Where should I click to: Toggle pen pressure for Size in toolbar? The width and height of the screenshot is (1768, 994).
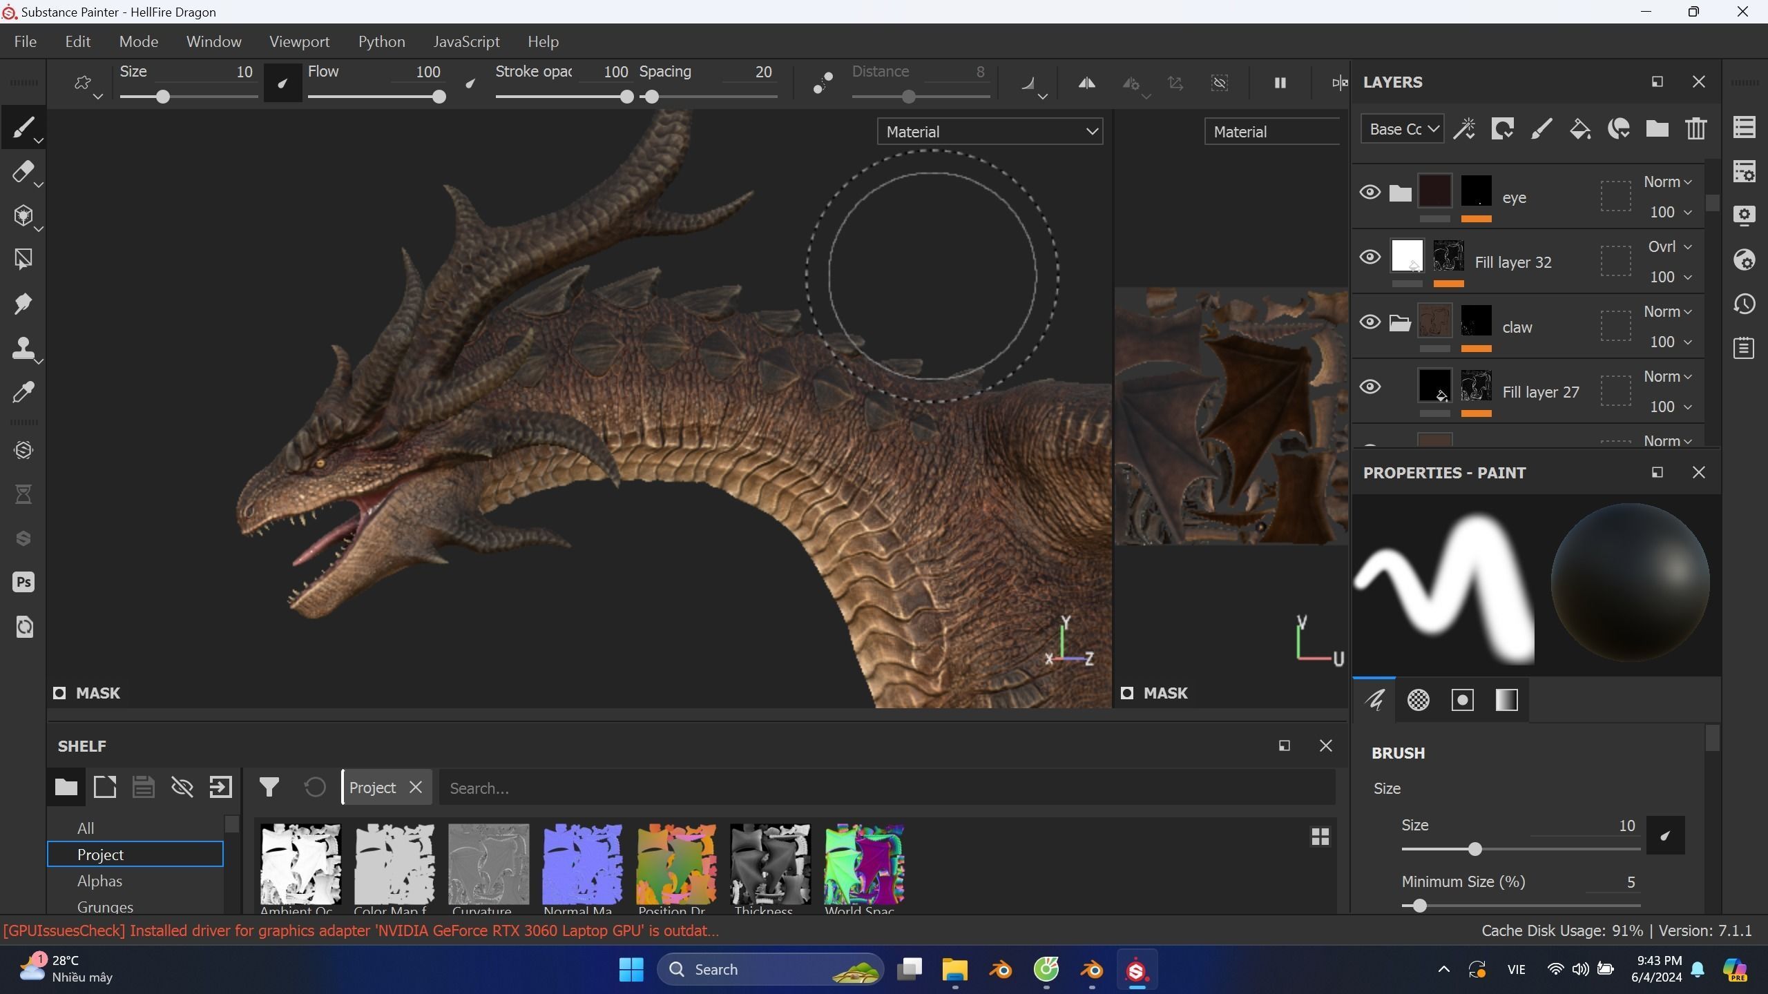tap(282, 83)
